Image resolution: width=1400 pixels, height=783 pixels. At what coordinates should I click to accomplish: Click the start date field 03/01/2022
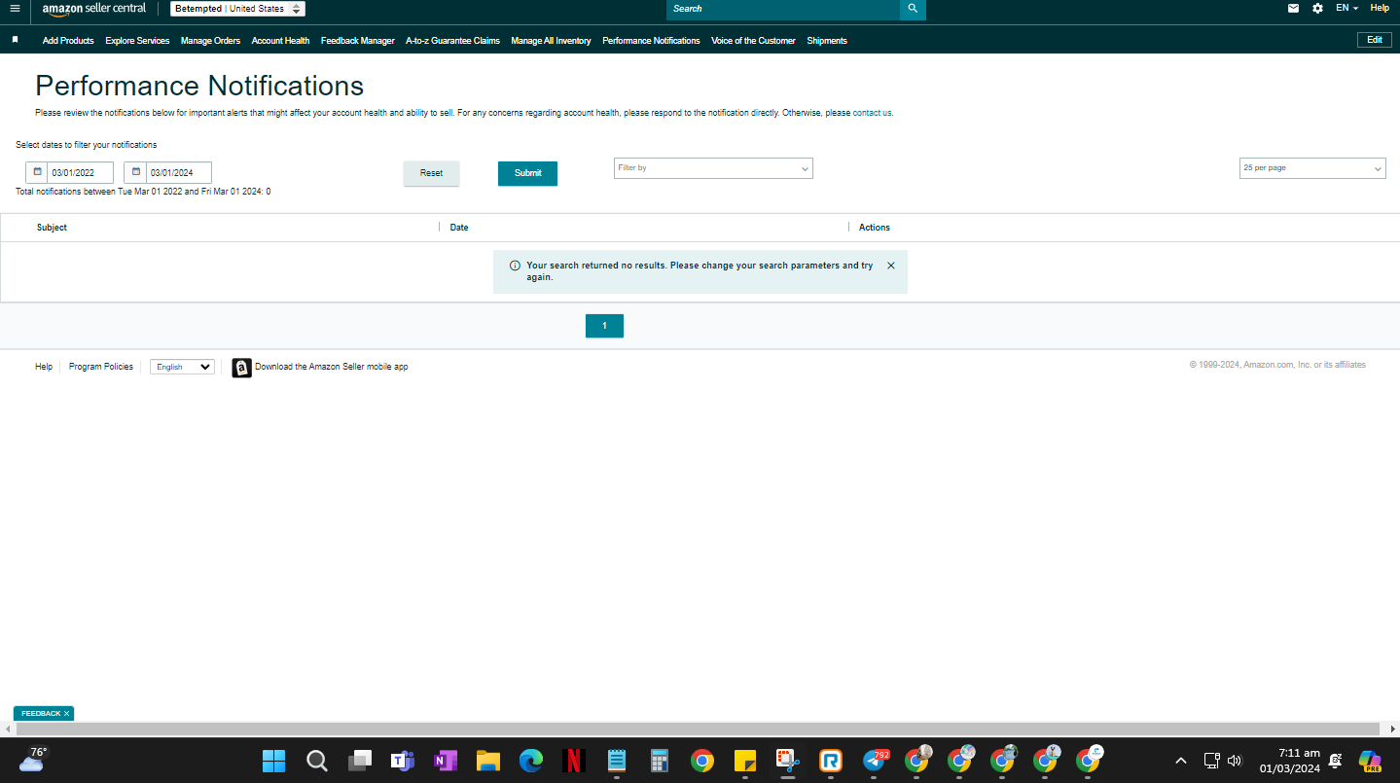point(81,173)
